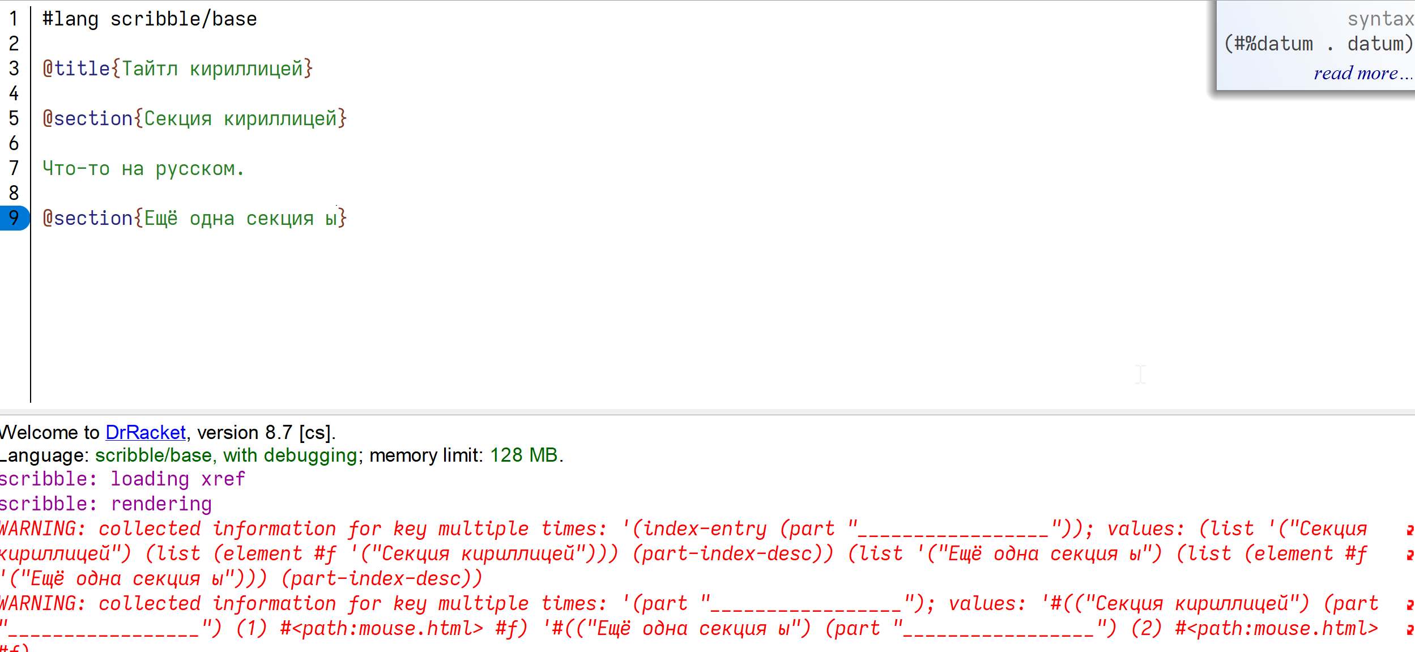This screenshot has width=1415, height=652.
Task: Click 'scribble: rendering' output line
Action: point(106,504)
